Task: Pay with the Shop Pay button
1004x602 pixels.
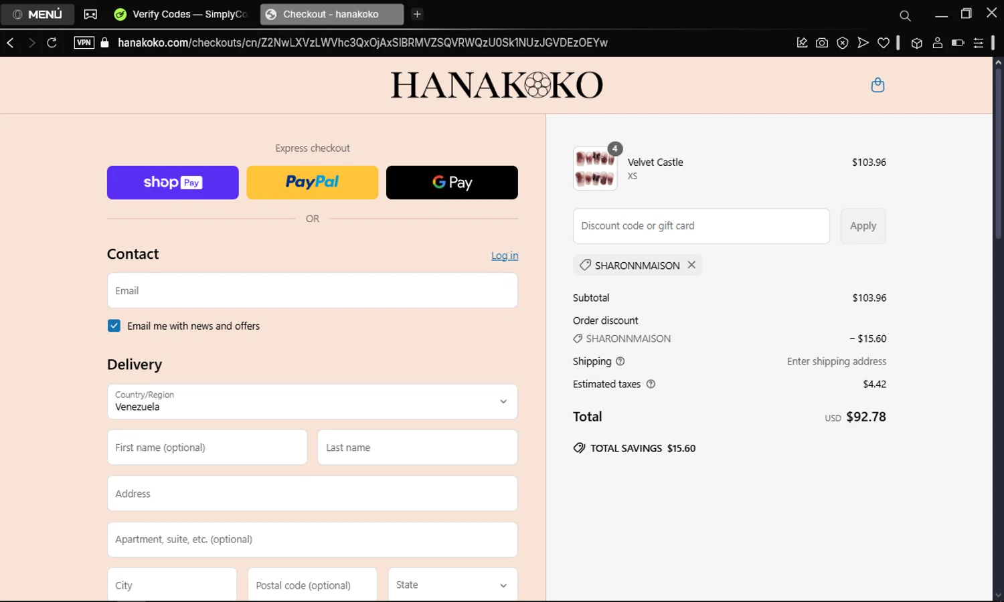Action: pyautogui.click(x=173, y=183)
